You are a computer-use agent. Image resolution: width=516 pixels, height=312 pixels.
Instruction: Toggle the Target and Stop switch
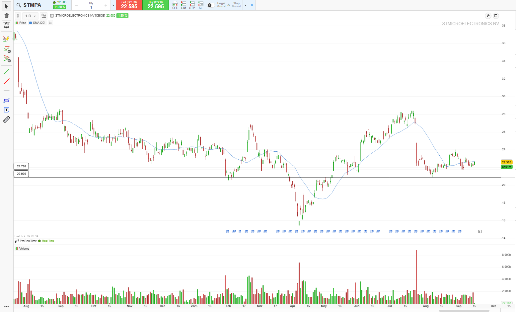[210, 5]
